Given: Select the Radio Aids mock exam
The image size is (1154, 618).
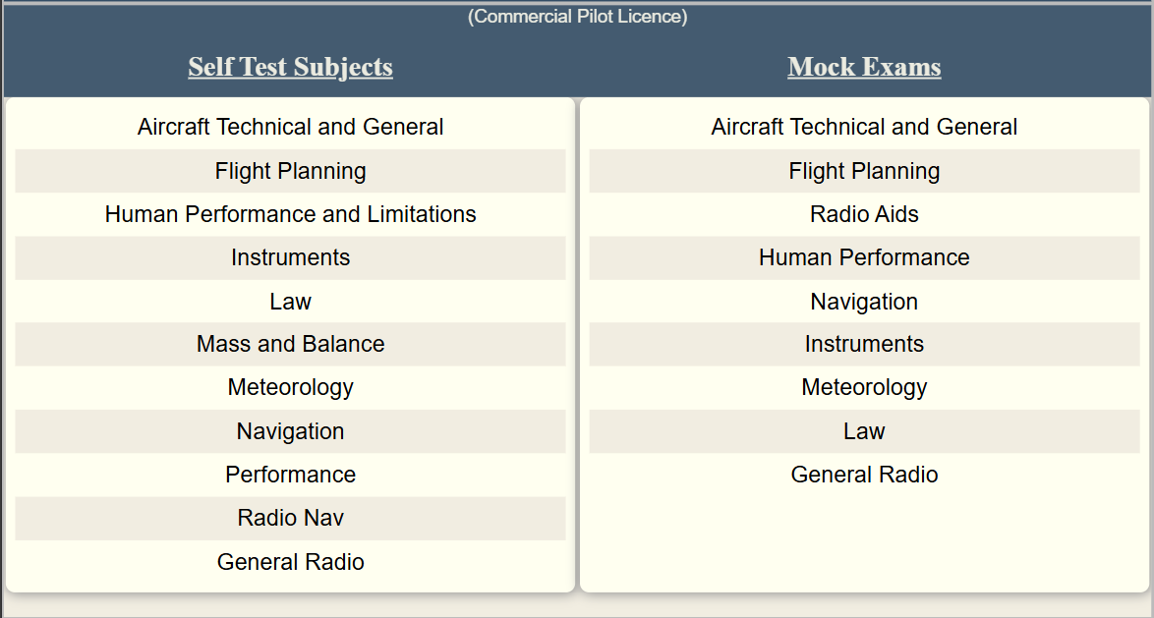Looking at the screenshot, I should tap(864, 215).
